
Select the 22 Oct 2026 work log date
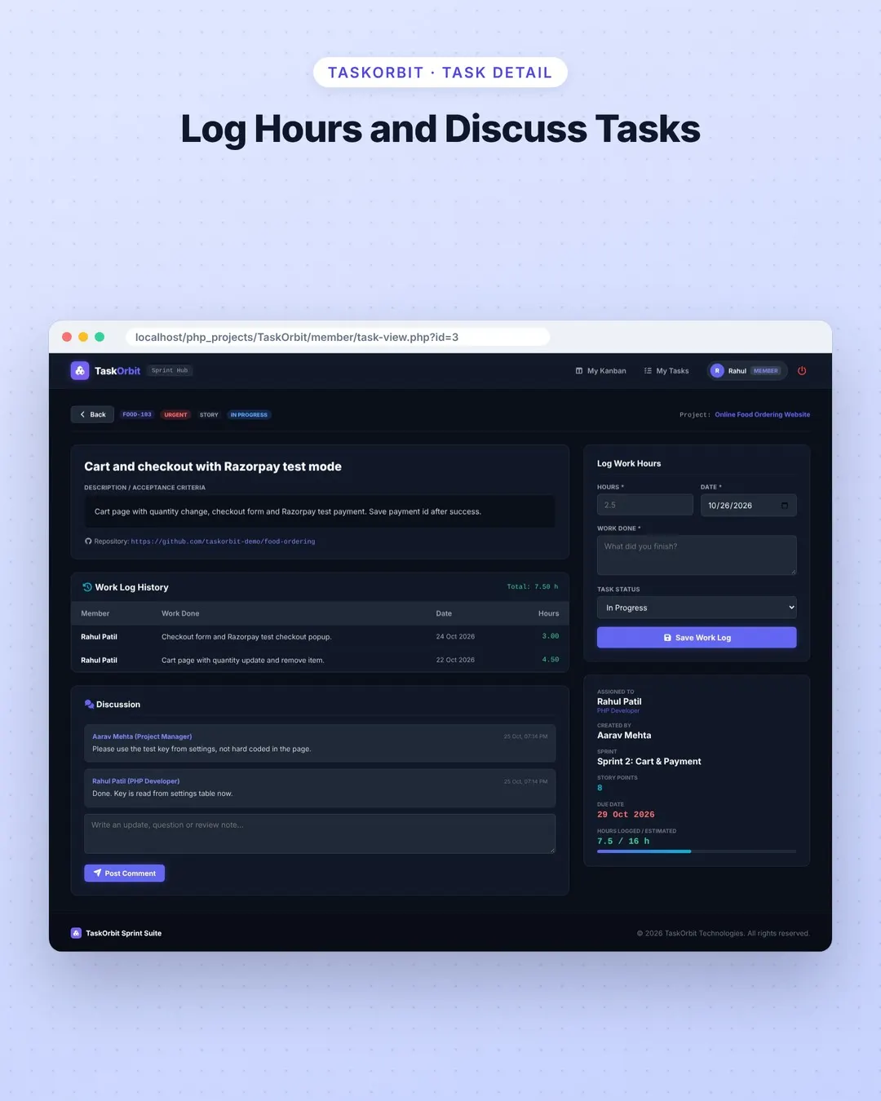[455, 660]
